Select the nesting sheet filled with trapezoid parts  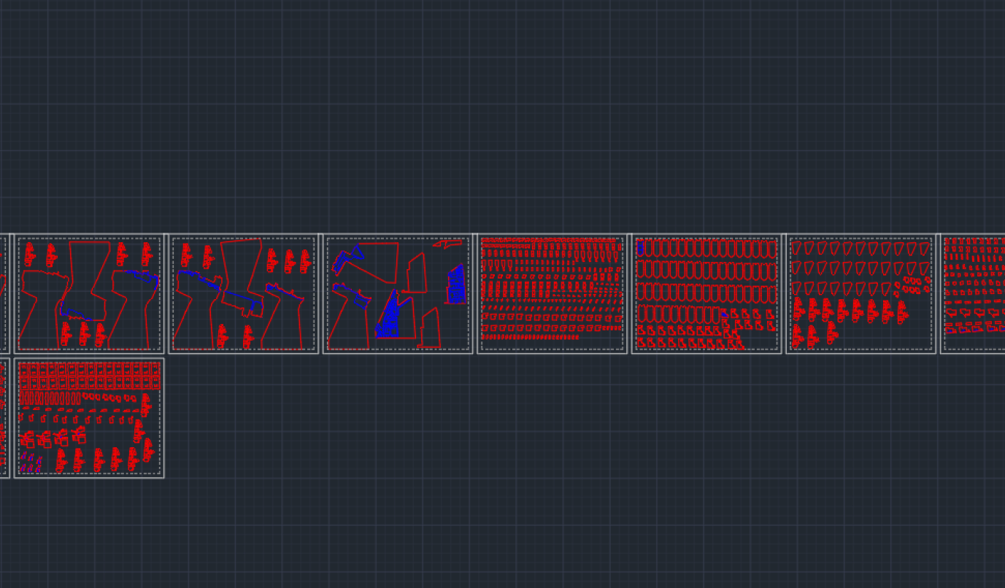coord(861,294)
